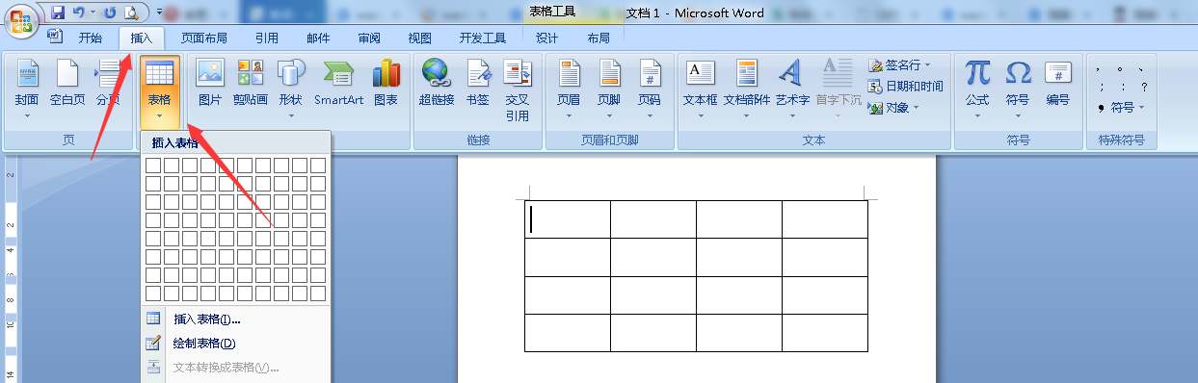
Task: Open the 开始 ribbon tab
Action: pyautogui.click(x=91, y=38)
